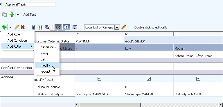Click the clipboard paste icon

[x=5, y=15]
